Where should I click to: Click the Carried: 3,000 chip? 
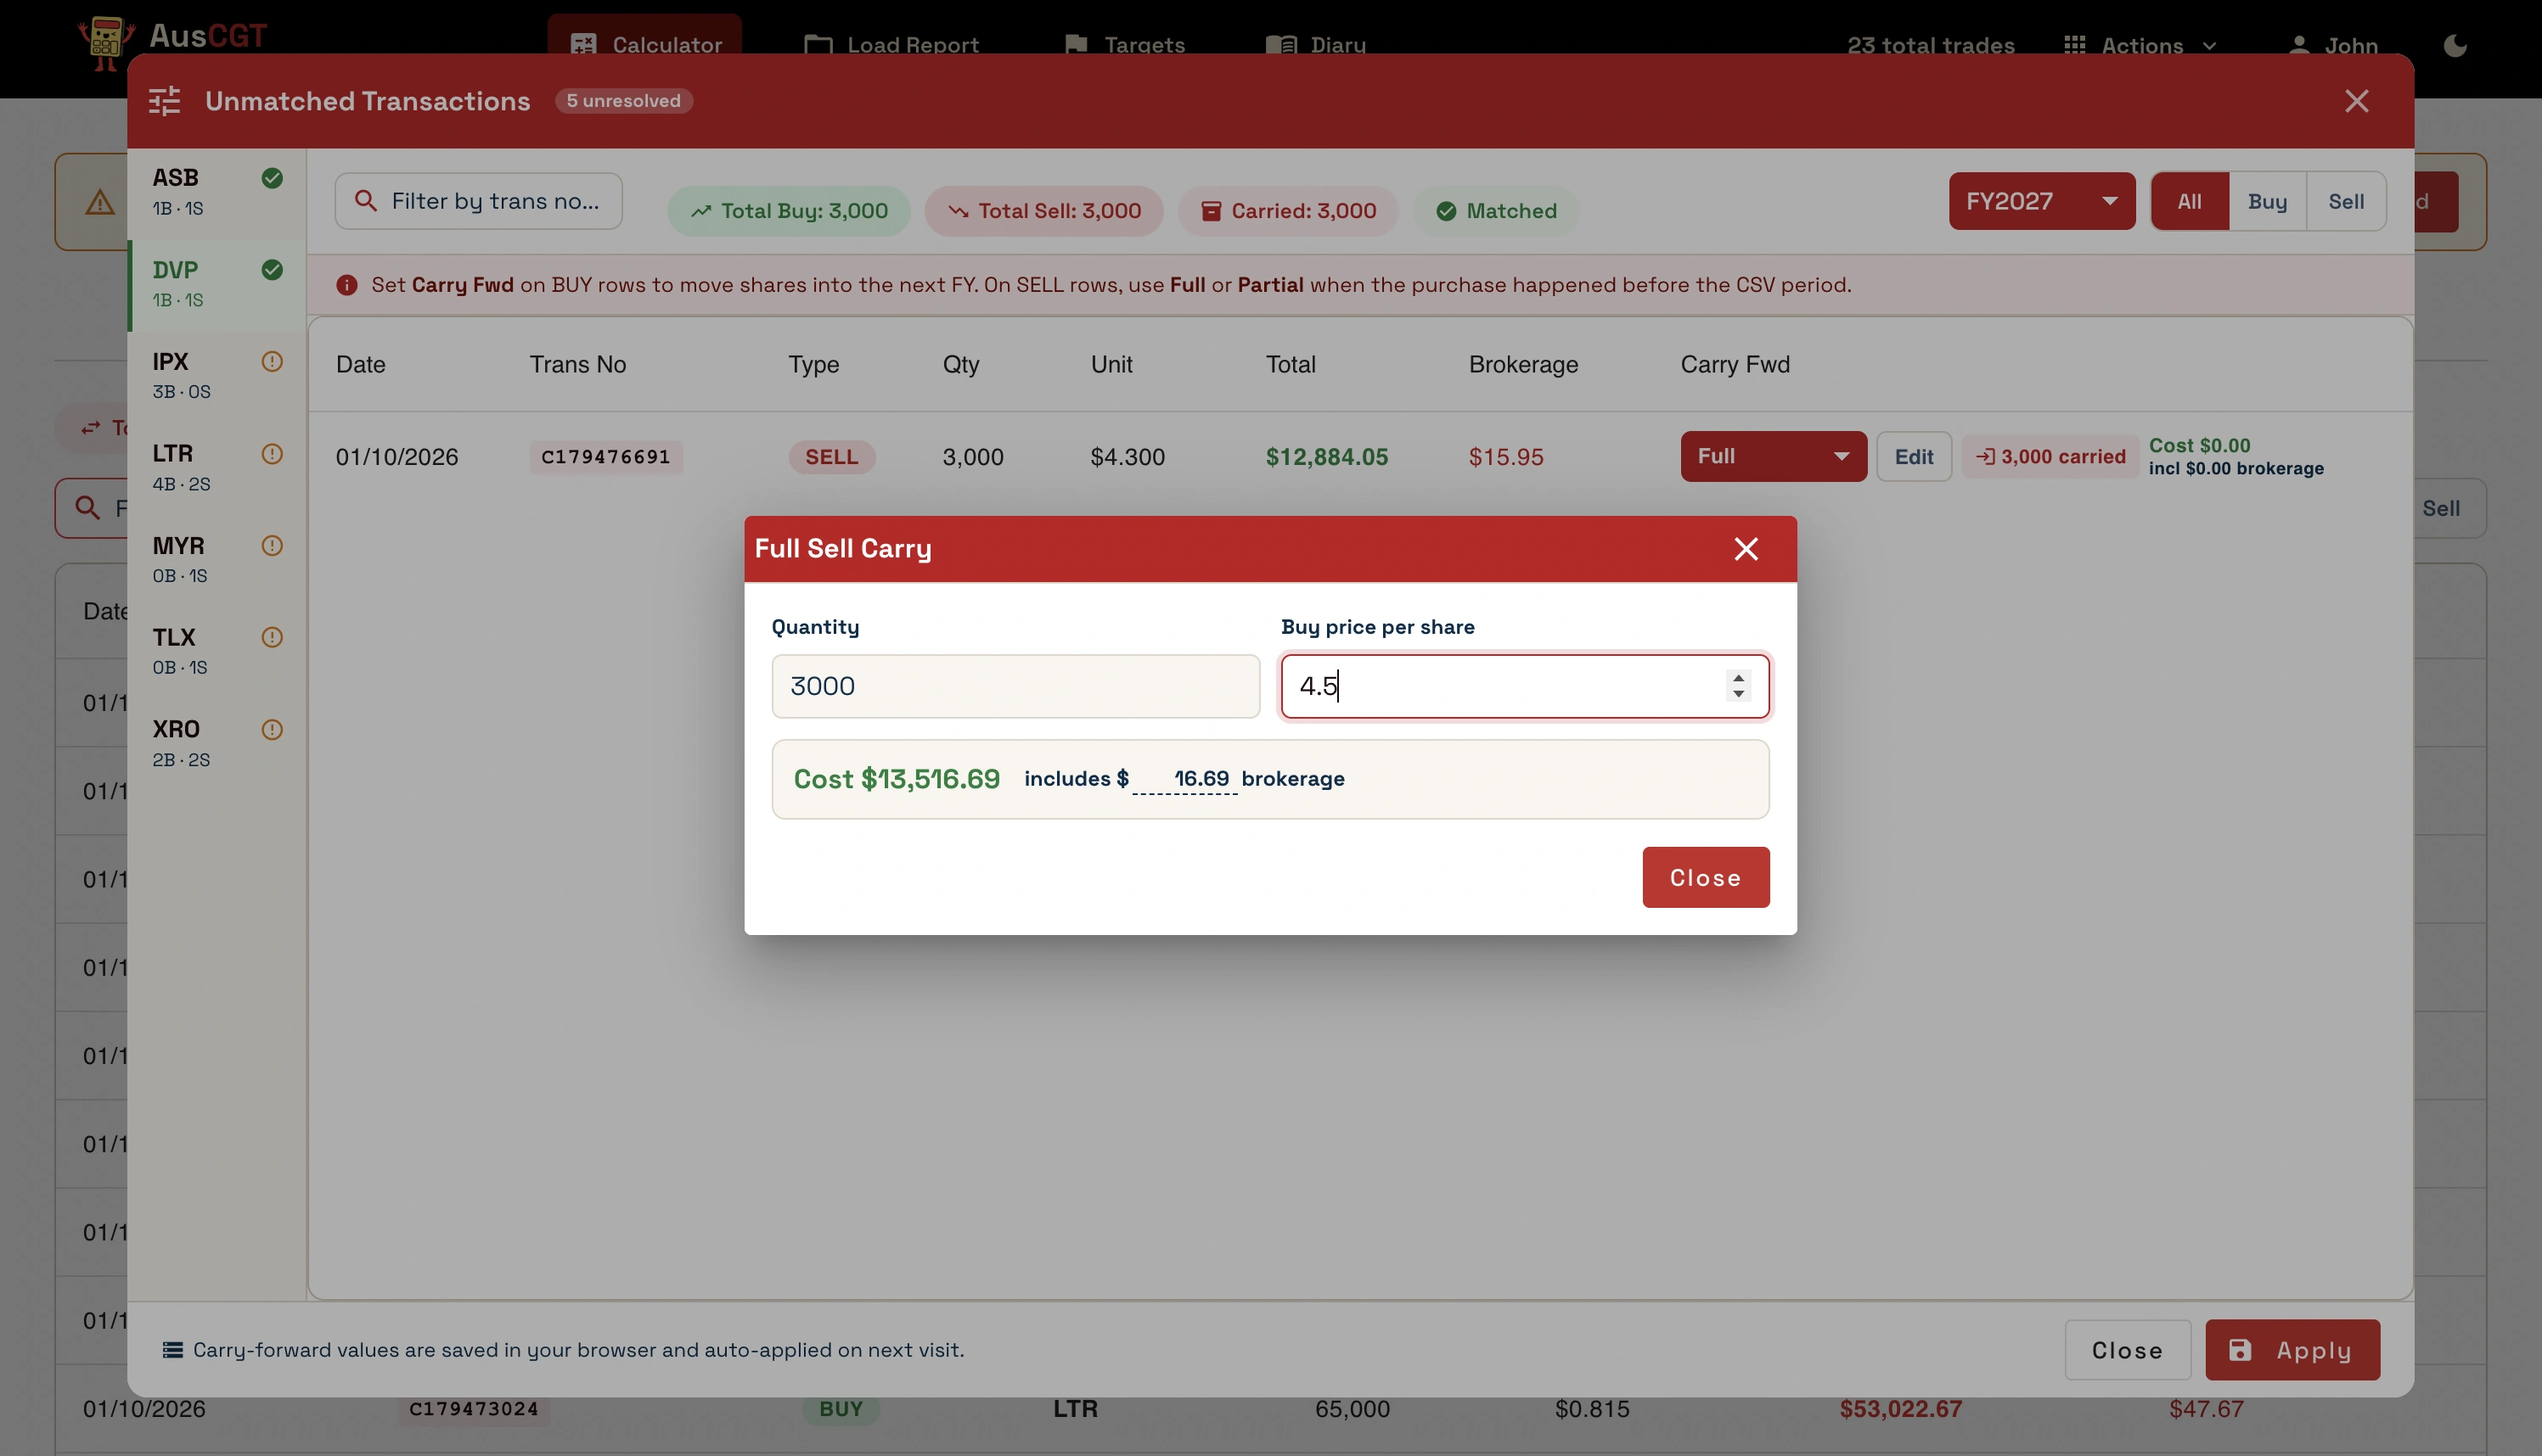tap(1287, 211)
